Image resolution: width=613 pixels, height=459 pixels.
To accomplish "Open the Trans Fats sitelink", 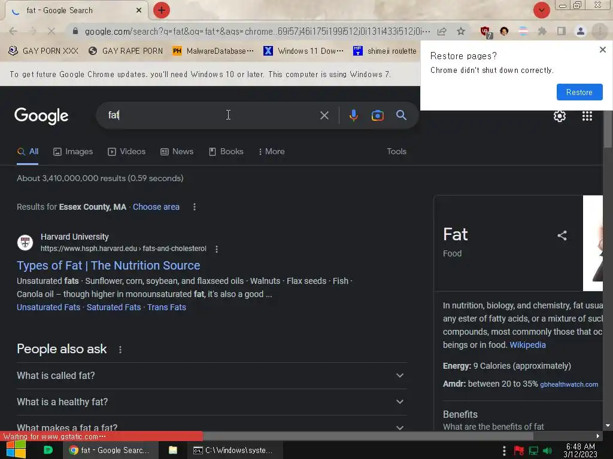I will tap(166, 307).
